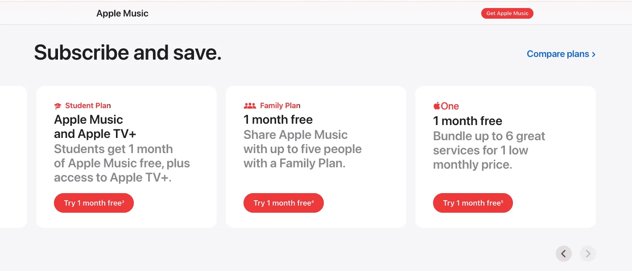Click the Apple logo in the Apple One card
632x271 pixels.
[x=436, y=106]
